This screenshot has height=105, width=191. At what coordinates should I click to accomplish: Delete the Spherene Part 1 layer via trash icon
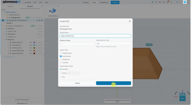42,20
